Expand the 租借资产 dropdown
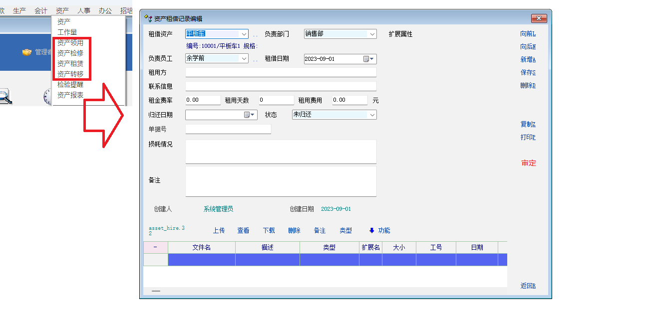The image size is (650, 313). click(244, 34)
